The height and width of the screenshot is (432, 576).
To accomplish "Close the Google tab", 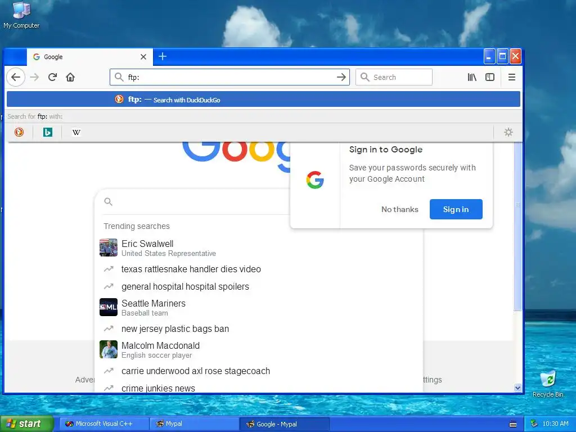I will point(143,57).
